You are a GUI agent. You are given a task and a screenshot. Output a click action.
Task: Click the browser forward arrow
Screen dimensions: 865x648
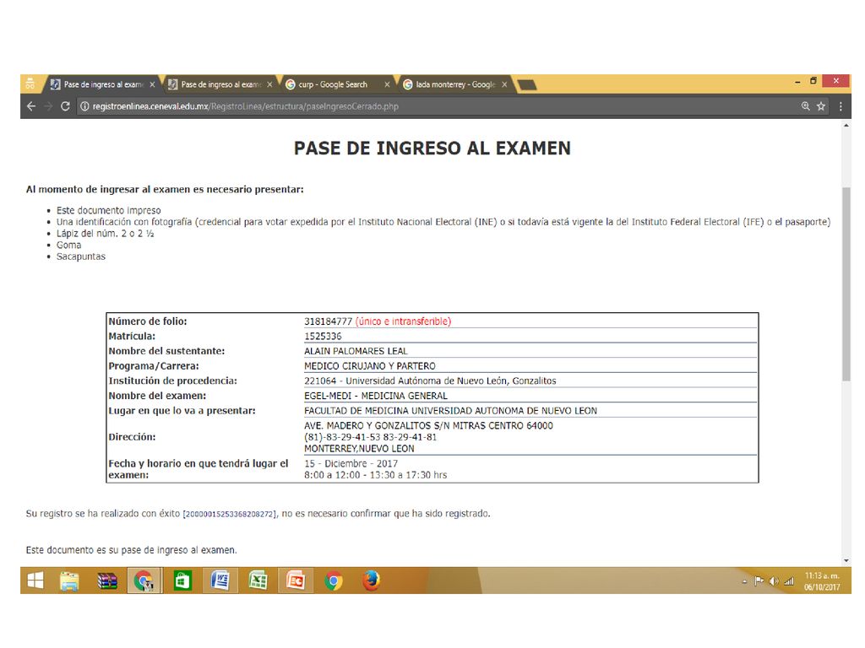pos(48,106)
